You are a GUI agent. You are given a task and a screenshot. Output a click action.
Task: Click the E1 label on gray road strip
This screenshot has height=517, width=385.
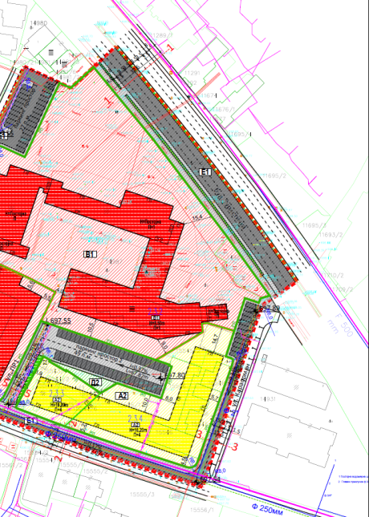point(205,172)
